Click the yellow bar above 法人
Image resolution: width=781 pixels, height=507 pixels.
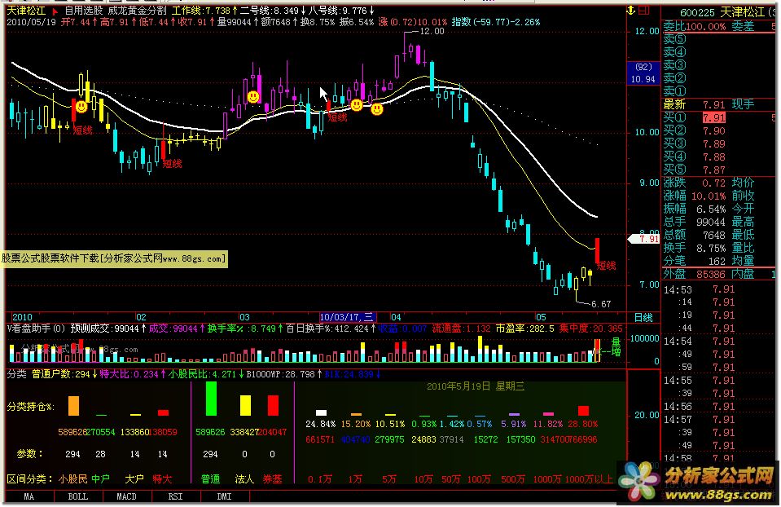coord(245,405)
